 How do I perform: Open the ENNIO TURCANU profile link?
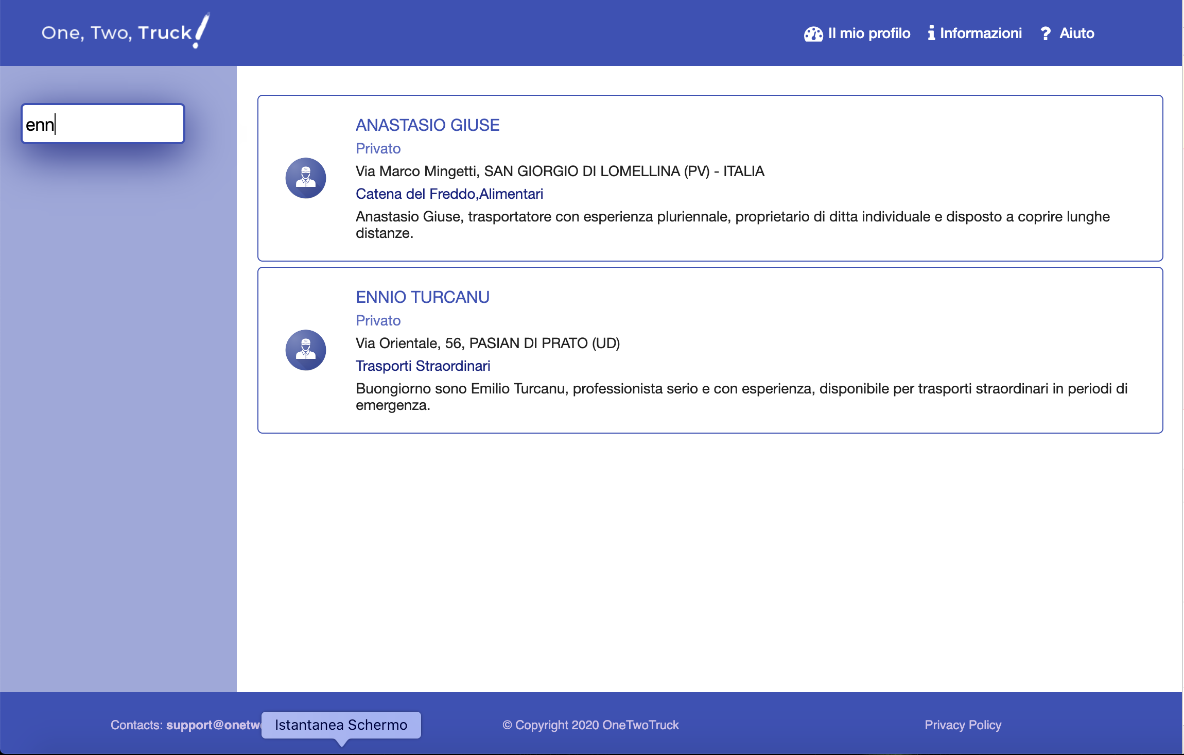click(x=422, y=297)
